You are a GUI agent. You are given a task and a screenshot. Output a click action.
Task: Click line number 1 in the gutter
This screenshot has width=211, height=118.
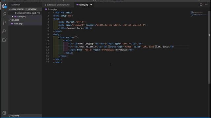coord(48,12)
